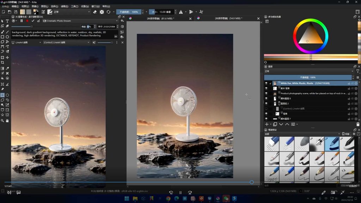Activate the Eraser mode icon
361x203 pixels.
pos(95,12)
